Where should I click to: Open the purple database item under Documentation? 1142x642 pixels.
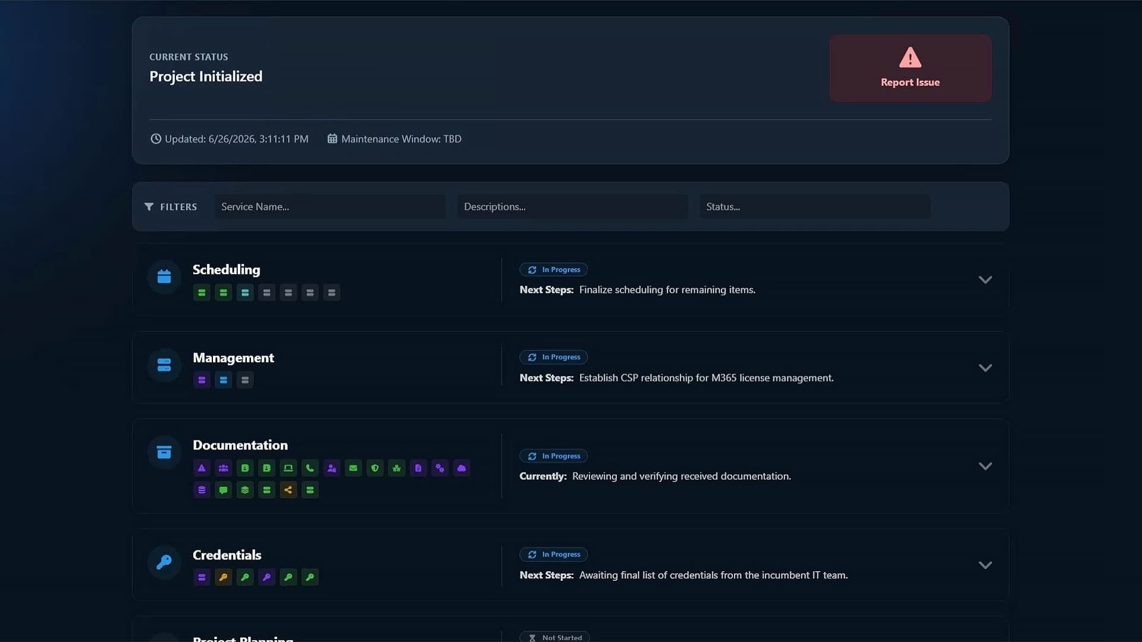coord(202,490)
